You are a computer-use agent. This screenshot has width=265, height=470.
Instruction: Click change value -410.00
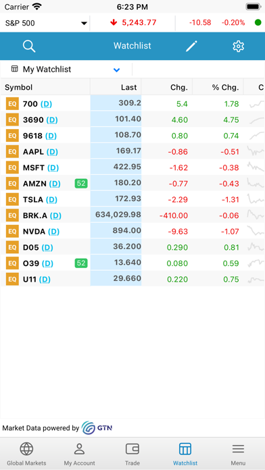174,215
